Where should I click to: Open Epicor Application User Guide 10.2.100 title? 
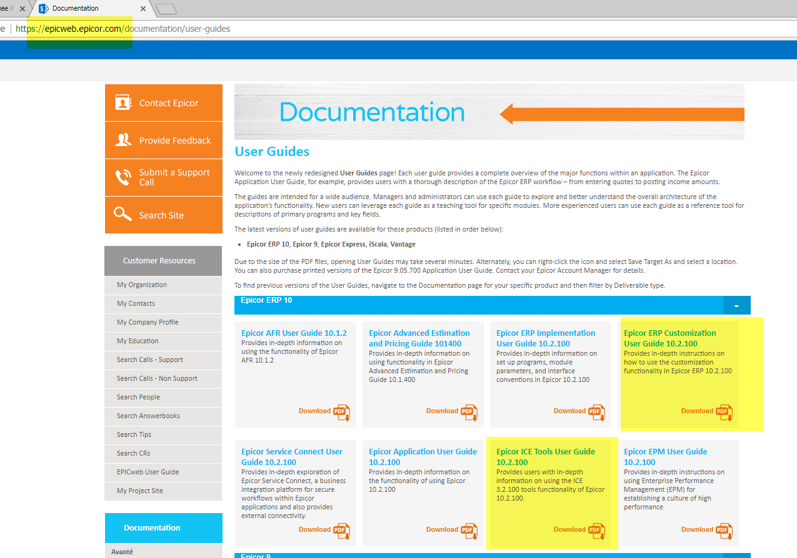pyautogui.click(x=423, y=457)
